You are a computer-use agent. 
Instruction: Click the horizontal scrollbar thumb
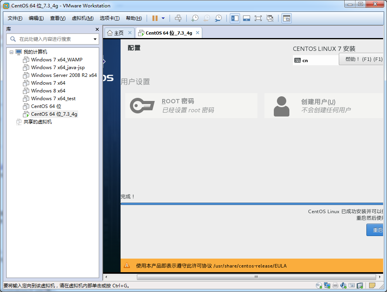[x=256, y=277]
